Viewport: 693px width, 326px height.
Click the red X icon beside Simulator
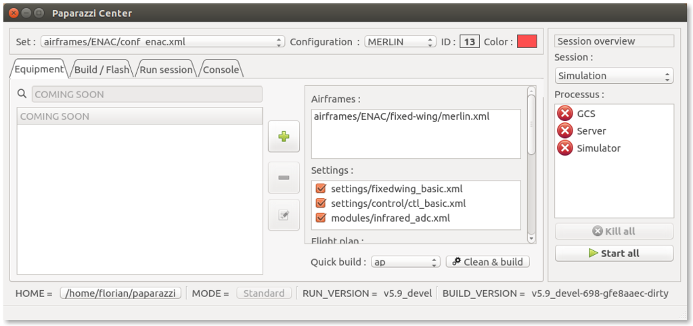point(564,148)
